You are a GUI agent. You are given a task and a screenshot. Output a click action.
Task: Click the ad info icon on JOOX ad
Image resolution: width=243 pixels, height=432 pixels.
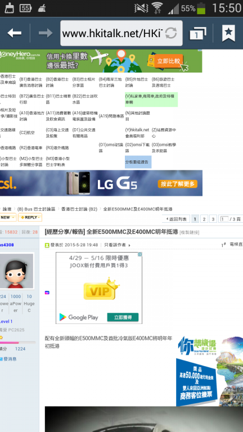click(139, 254)
